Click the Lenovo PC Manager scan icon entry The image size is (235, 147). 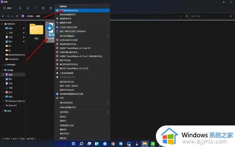point(57,94)
